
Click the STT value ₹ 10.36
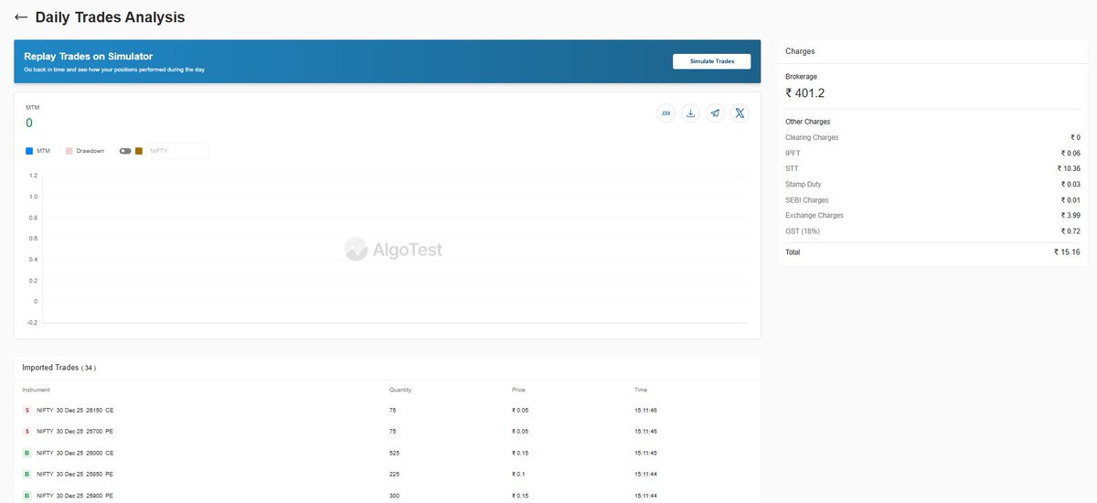click(x=1069, y=168)
